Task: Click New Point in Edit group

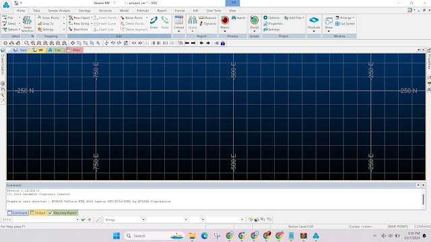Action: (x=78, y=30)
